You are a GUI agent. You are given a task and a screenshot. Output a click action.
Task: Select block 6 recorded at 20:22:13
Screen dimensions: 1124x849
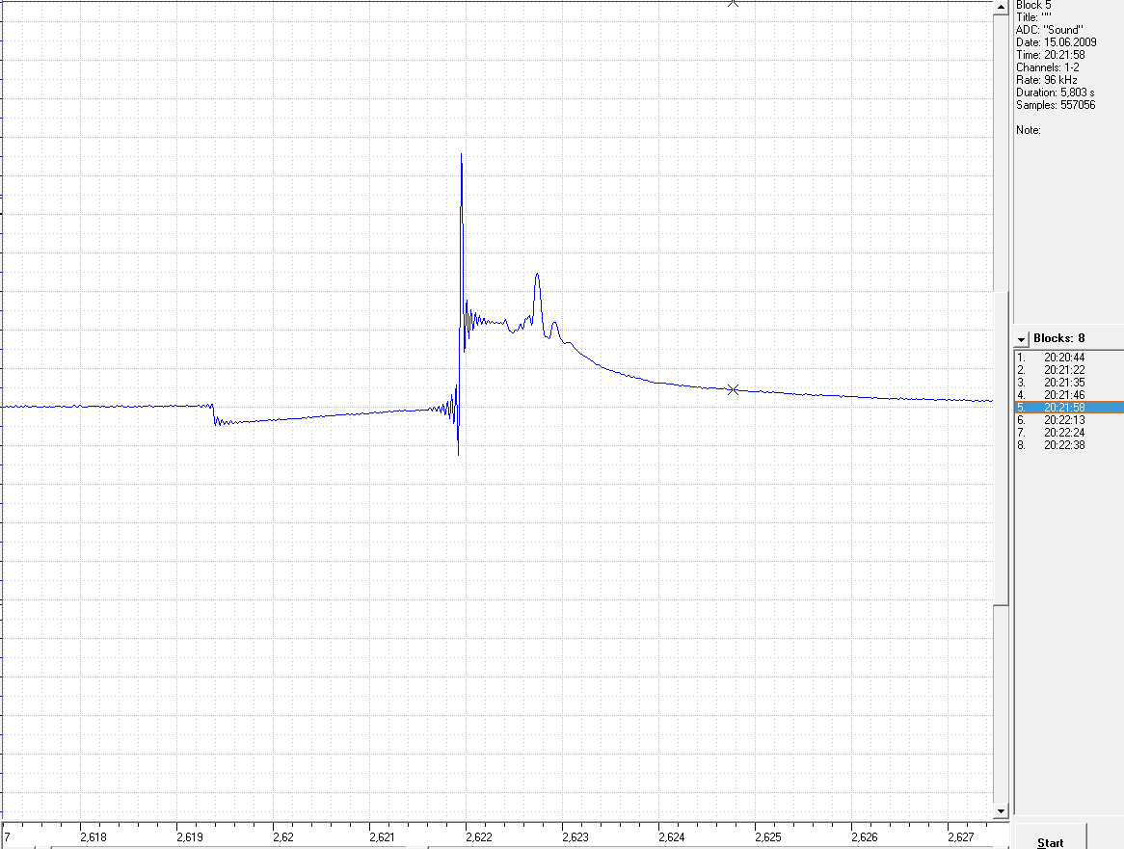click(x=1069, y=420)
